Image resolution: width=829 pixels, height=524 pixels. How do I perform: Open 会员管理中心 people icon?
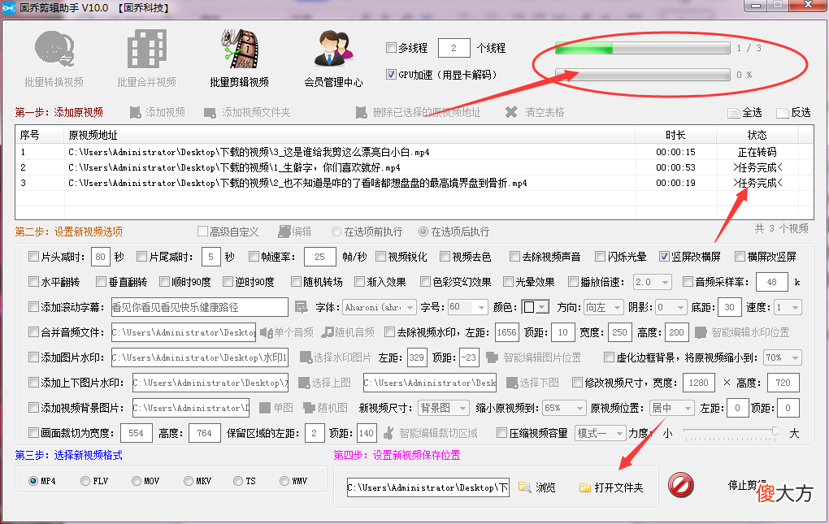pos(333,49)
